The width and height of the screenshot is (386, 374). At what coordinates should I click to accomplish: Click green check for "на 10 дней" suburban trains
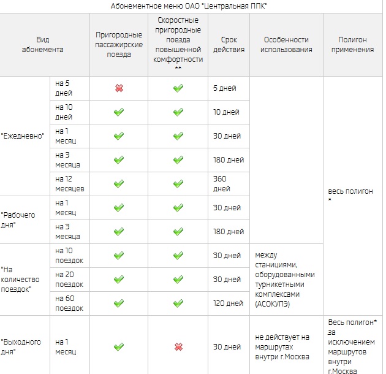pos(119,112)
